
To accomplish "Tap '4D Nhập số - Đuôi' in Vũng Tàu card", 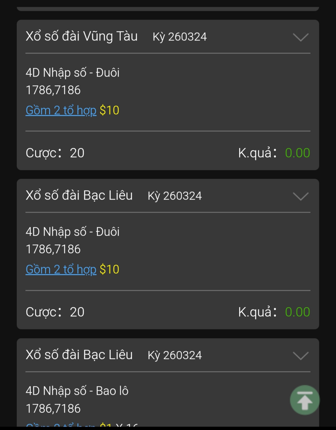I will click(x=72, y=73).
